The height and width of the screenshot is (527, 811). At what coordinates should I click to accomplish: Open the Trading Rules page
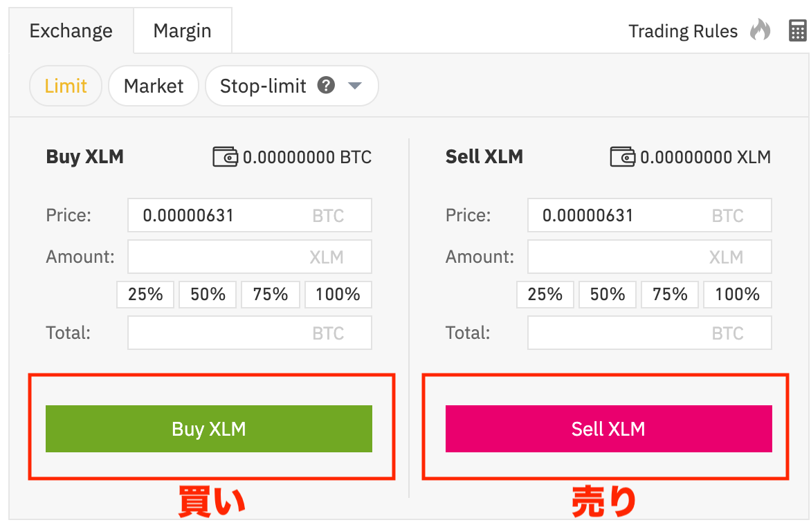[683, 31]
